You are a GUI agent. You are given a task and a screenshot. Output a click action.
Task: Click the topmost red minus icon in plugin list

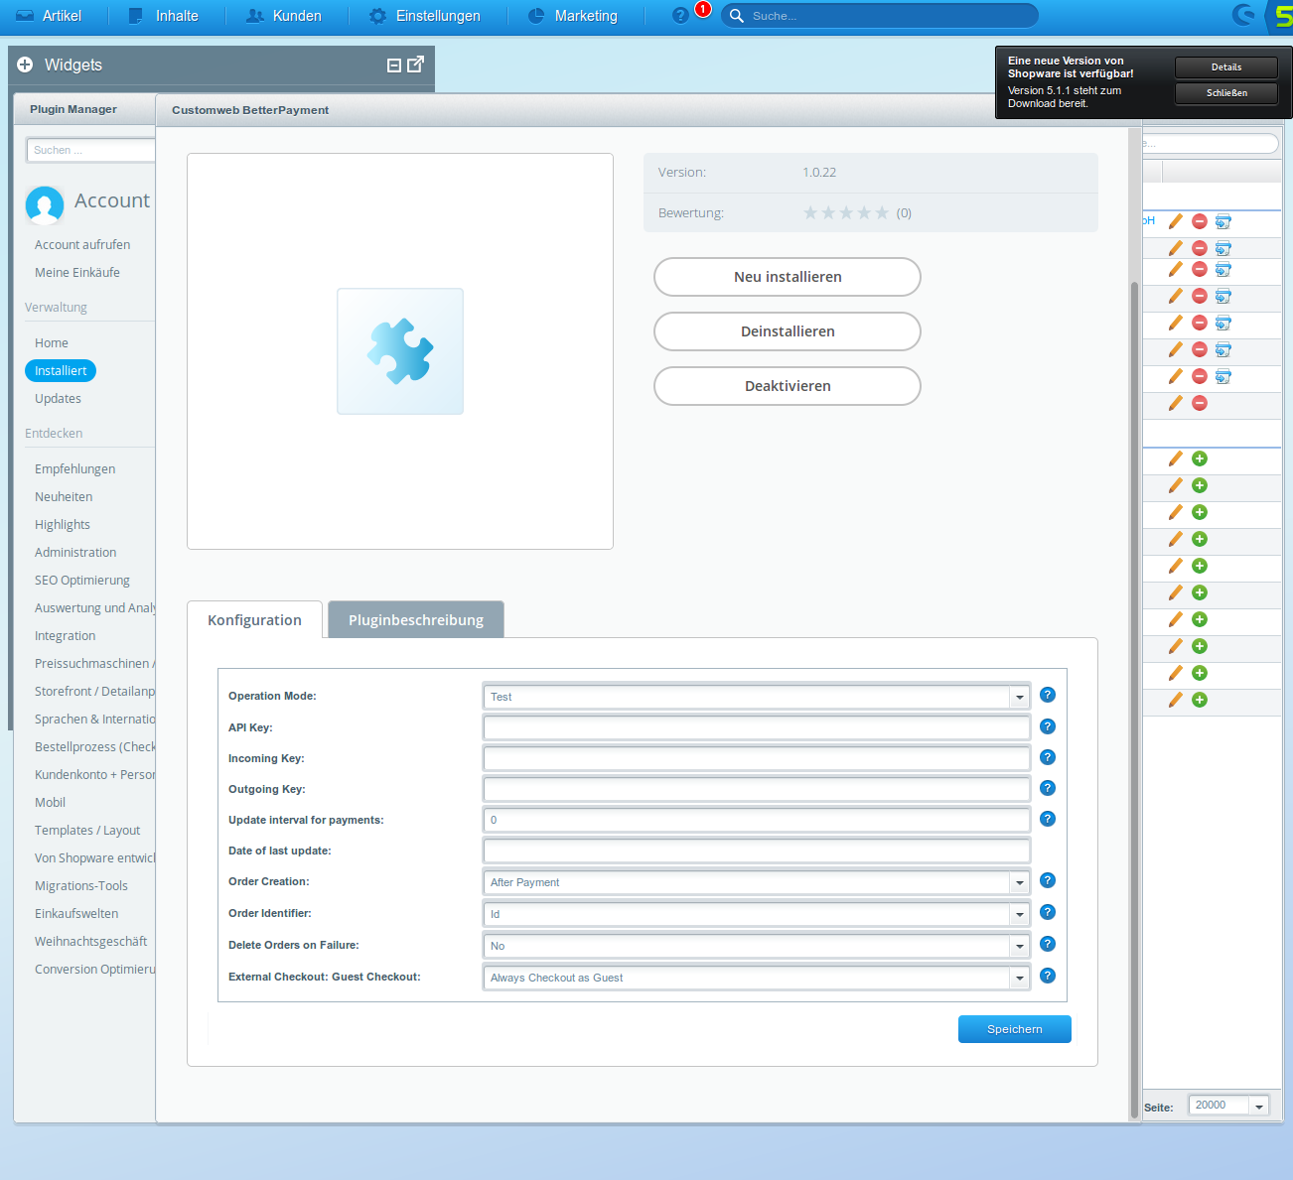1200,221
